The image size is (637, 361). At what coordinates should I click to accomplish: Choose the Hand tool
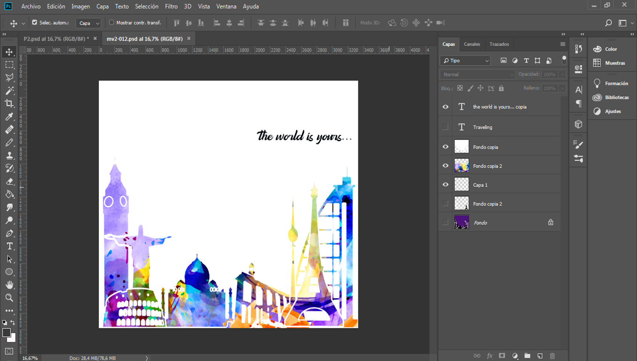[x=9, y=285]
